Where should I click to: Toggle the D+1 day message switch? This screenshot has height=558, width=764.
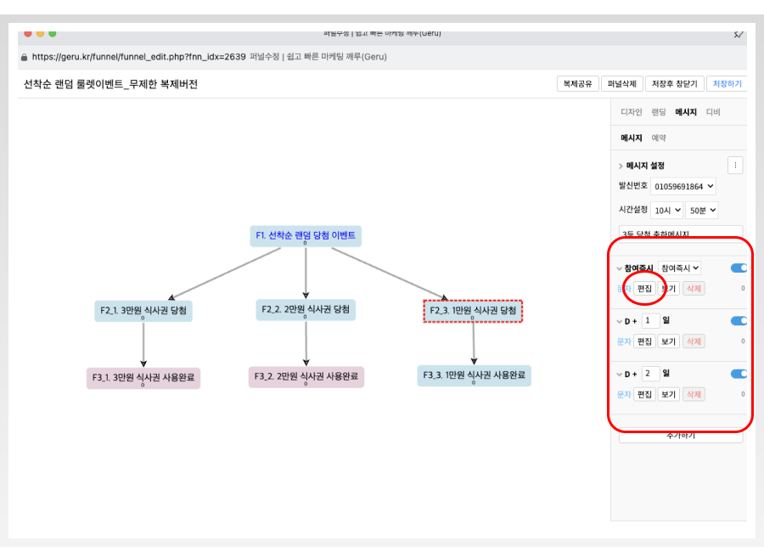click(739, 321)
